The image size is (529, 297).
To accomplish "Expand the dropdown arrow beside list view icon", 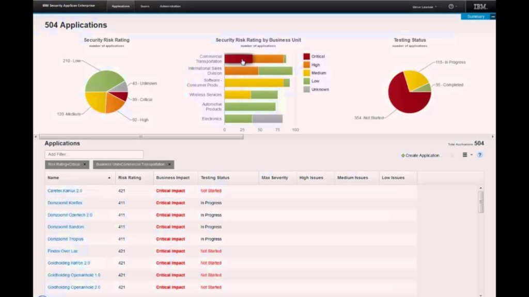I will pyautogui.click(x=471, y=155).
